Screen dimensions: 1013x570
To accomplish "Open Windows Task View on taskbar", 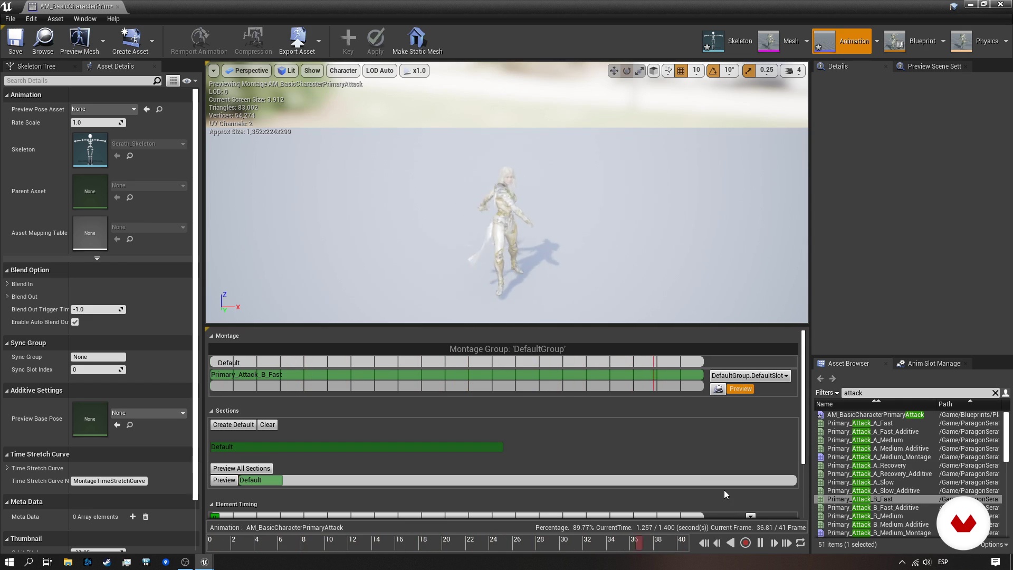I will pyautogui.click(x=47, y=562).
